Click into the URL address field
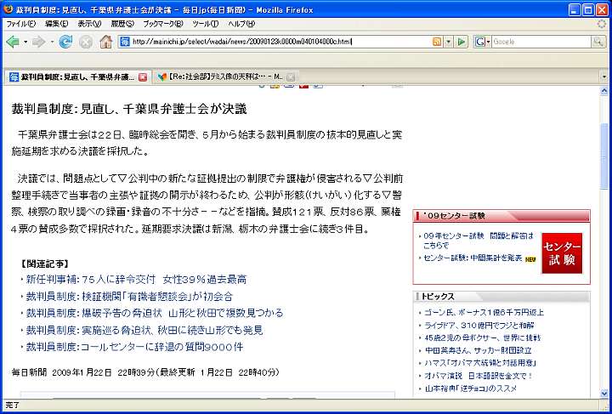 pos(272,42)
